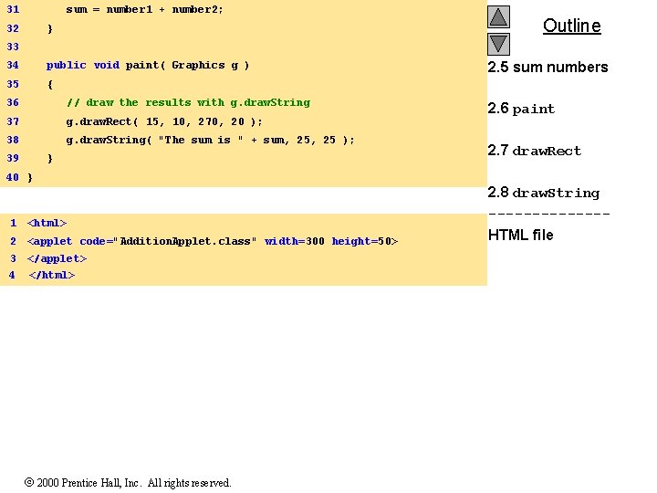Click the closing /html tag line
Viewport: 657px width, 493px height.
tap(52, 276)
